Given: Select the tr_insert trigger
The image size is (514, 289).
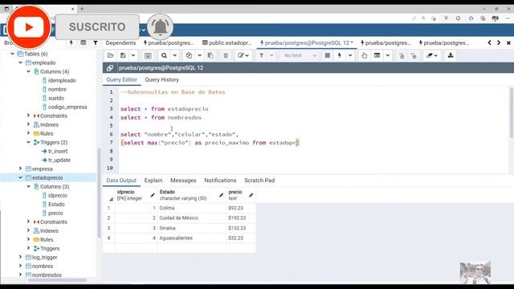Looking at the screenshot, I should [58, 151].
